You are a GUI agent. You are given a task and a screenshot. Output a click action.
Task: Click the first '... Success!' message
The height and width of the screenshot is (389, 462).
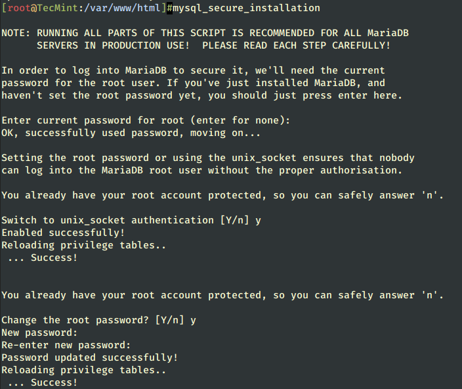coord(43,258)
